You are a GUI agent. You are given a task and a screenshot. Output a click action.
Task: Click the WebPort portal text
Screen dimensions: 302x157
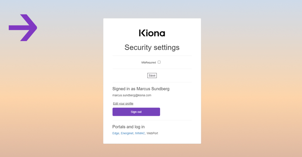click(x=152, y=133)
